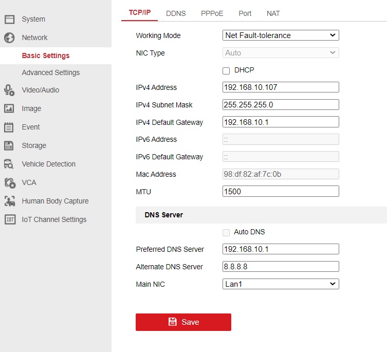Toggle the Auto DNS checkbox
387x352 pixels.
(x=226, y=232)
